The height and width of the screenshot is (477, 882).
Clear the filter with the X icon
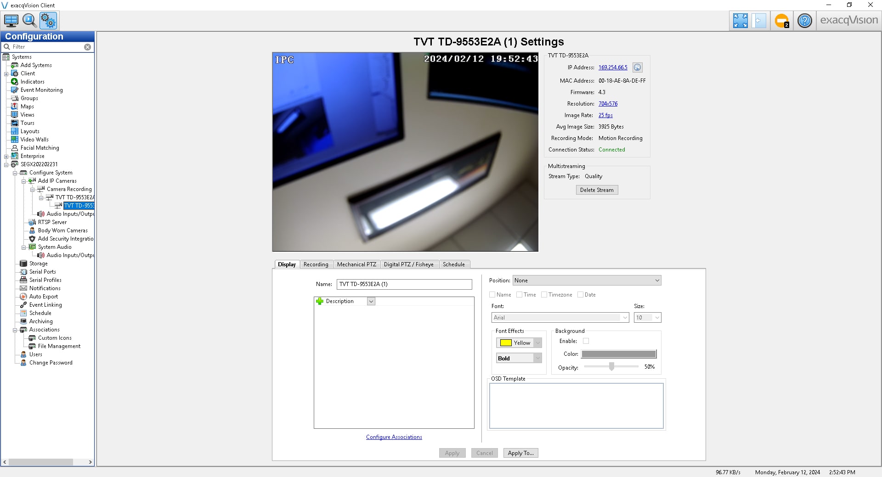coord(87,47)
